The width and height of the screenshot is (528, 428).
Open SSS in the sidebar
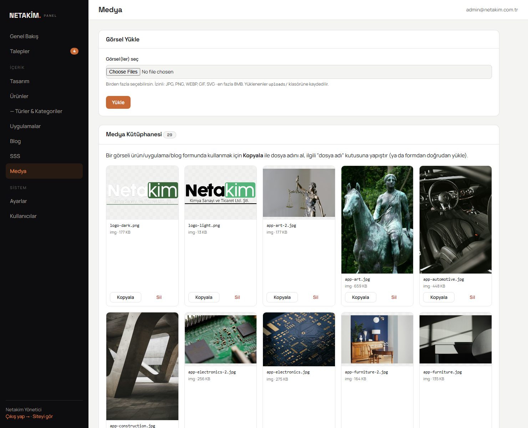tap(44, 156)
